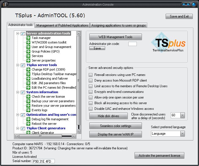Viewport: 199px width, 166px height.
Task: Toggle checkbox of System information group
Action: pos(23,92)
